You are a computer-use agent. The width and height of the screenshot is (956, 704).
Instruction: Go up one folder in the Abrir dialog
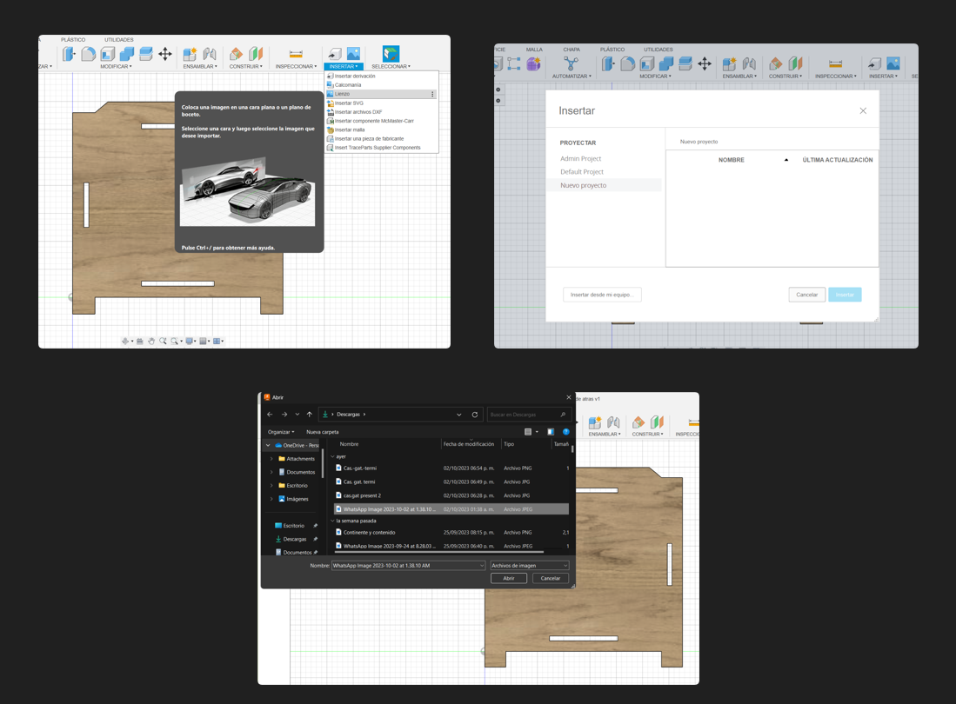(309, 414)
